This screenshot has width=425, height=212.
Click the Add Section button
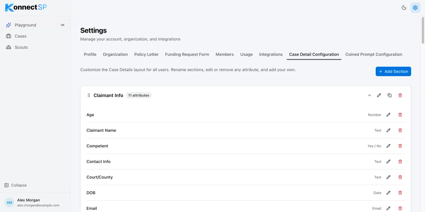(393, 71)
